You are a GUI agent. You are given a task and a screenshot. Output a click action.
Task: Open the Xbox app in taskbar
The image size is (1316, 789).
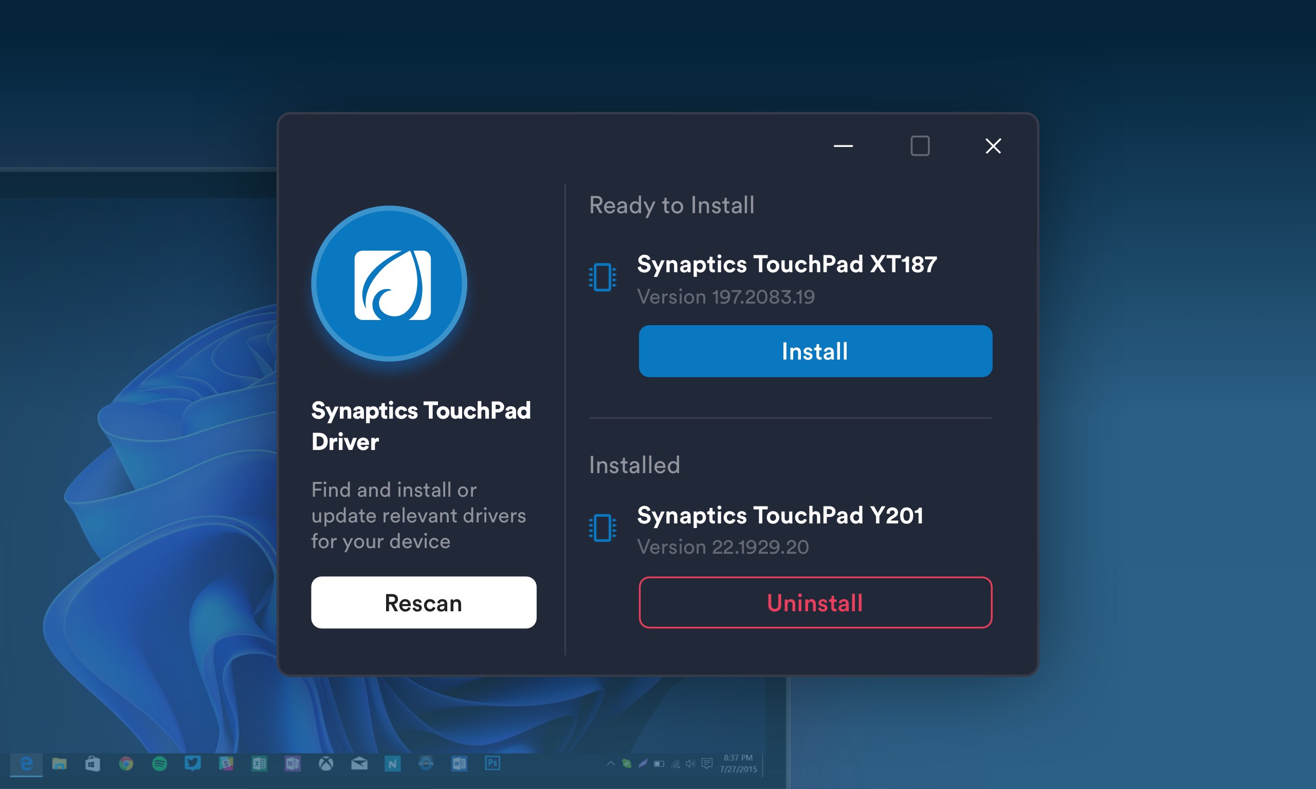click(x=325, y=764)
